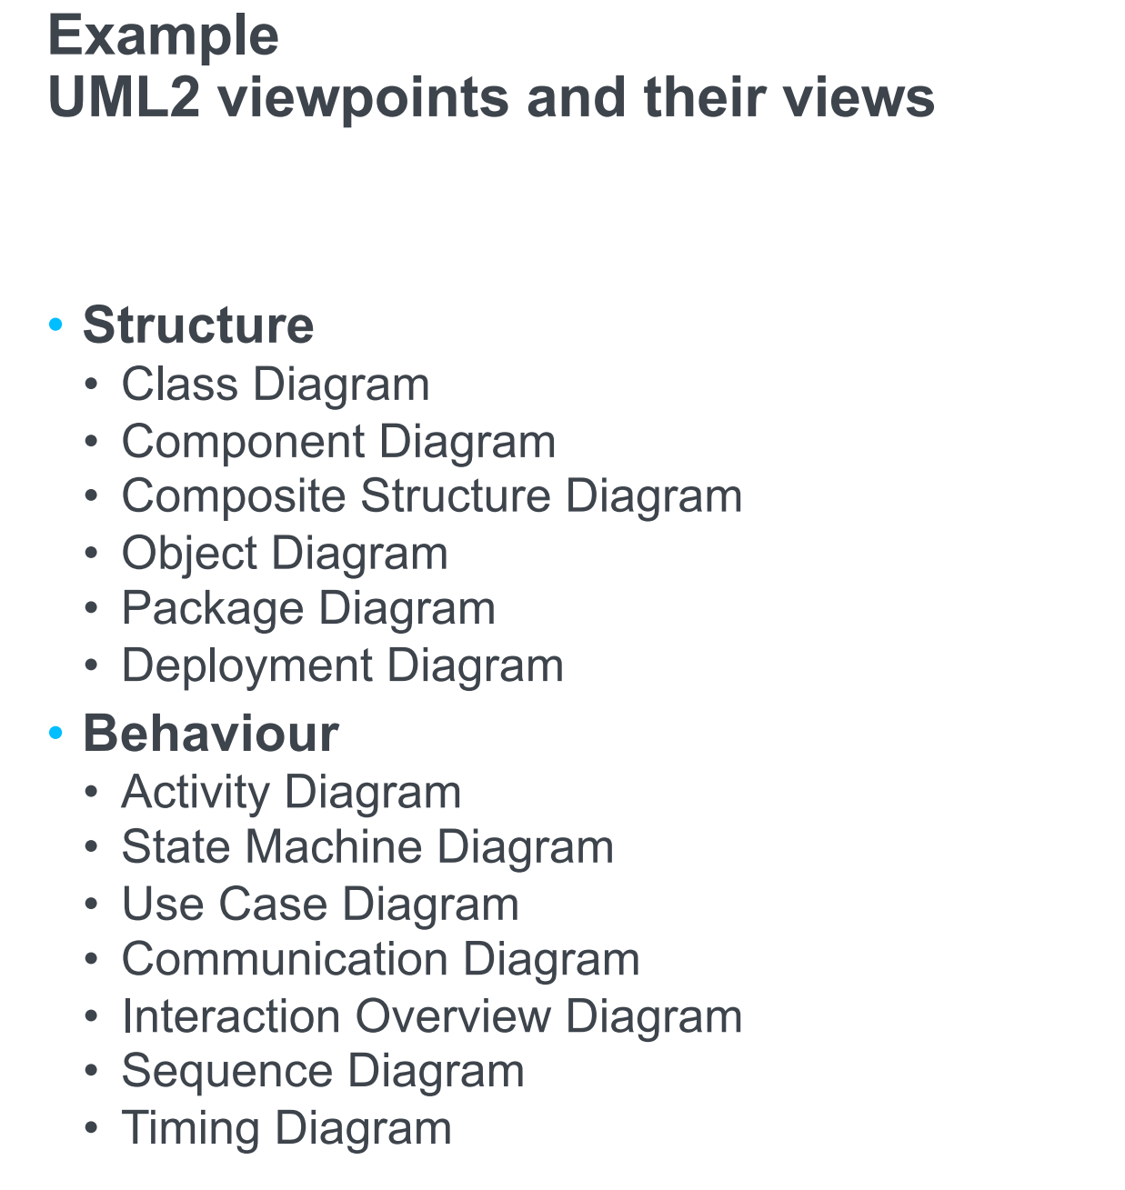1125x1190 pixels.
Task: Click the State Machine Diagram entry
Action: [x=367, y=847]
